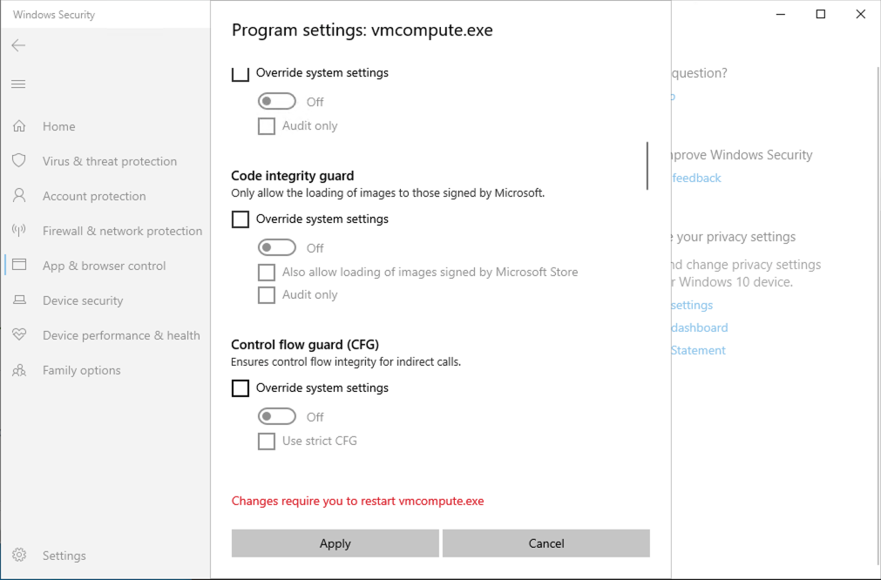Click the Device performance & health heart icon
The height and width of the screenshot is (580, 881).
coord(19,335)
